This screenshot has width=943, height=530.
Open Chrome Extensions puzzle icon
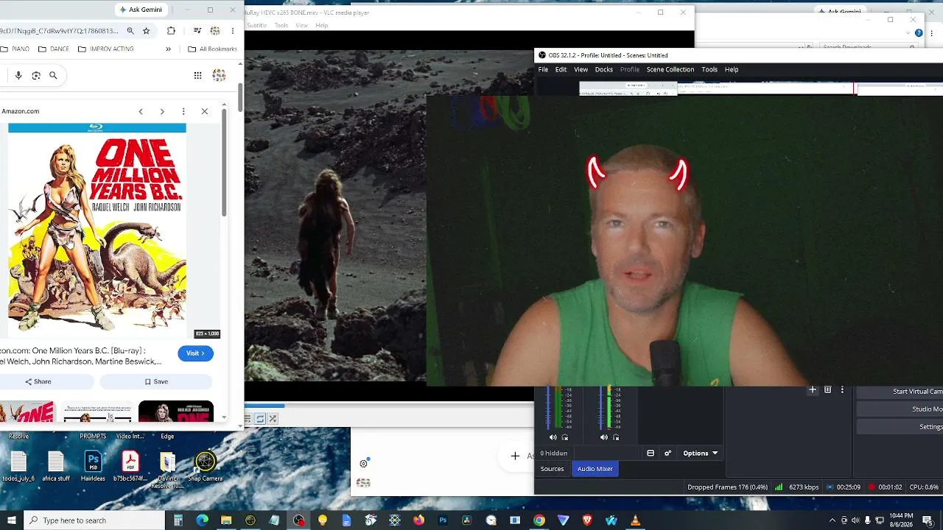(171, 31)
